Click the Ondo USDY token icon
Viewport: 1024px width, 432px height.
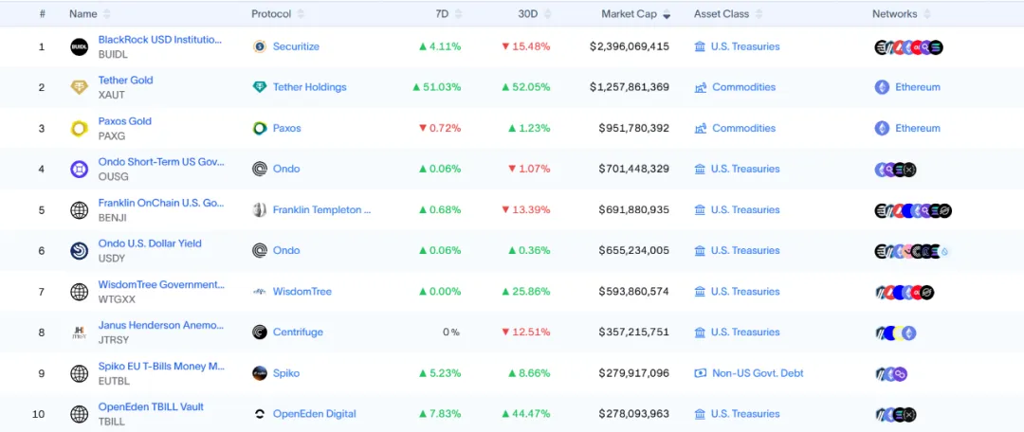tap(80, 251)
